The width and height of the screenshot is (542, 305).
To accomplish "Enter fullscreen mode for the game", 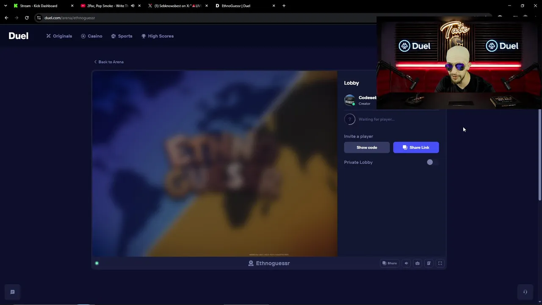I will [440, 263].
